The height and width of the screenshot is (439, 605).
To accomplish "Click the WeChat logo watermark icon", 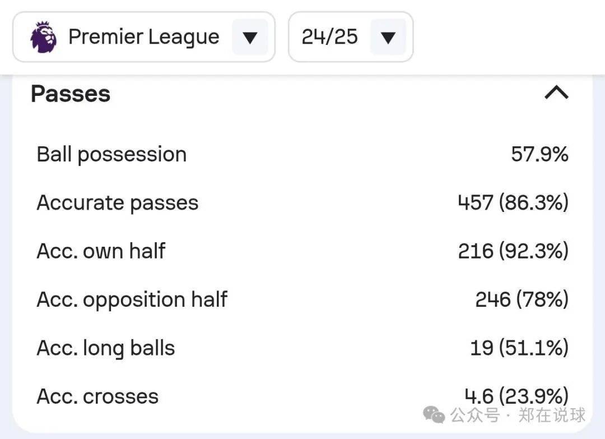I will (x=434, y=415).
